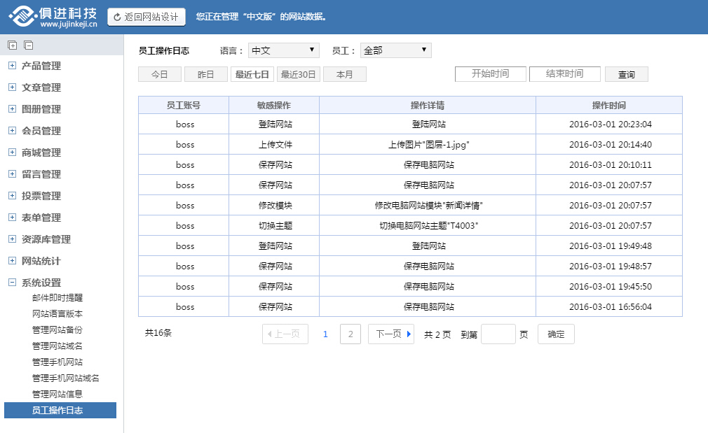
Task: Go to page 2 of results
Action: click(x=350, y=334)
